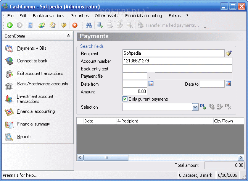Screen dimensions: 248x181
Task: Click the red stop X toolbar icon
Action: coord(75,25)
